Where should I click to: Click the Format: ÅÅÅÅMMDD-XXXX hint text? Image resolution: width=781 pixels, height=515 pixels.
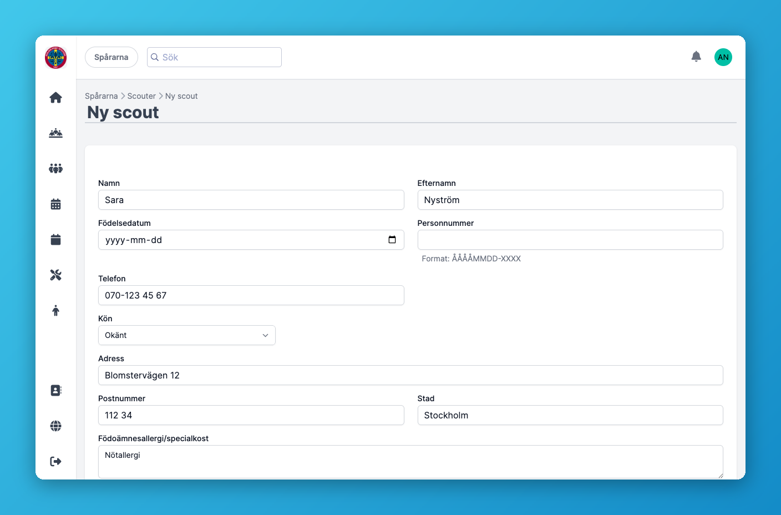[471, 259]
